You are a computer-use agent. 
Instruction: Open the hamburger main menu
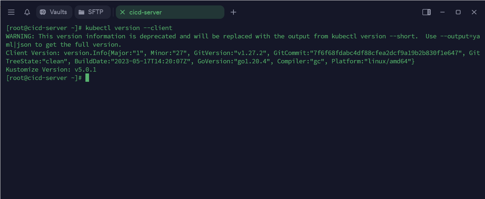(x=11, y=12)
